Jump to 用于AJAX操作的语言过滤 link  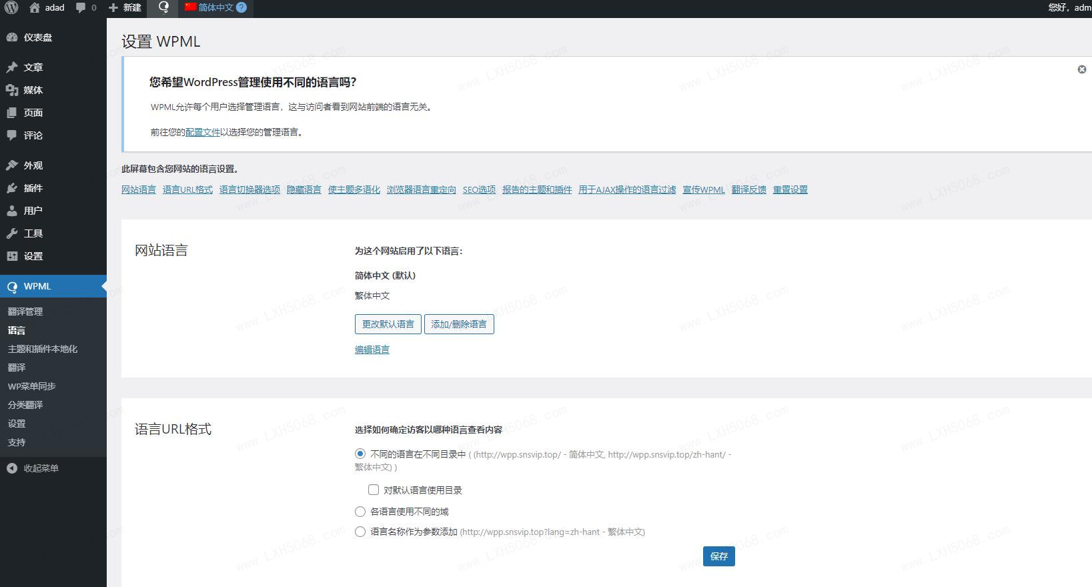627,189
